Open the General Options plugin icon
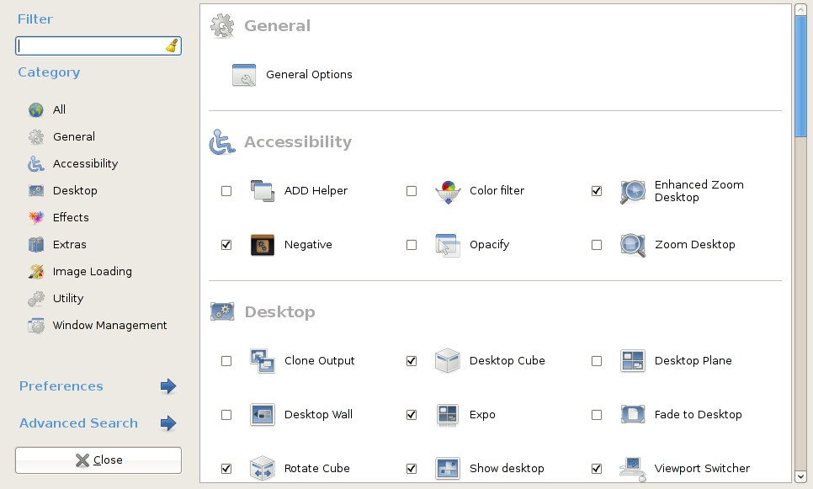The height and width of the screenshot is (489, 813). click(244, 75)
